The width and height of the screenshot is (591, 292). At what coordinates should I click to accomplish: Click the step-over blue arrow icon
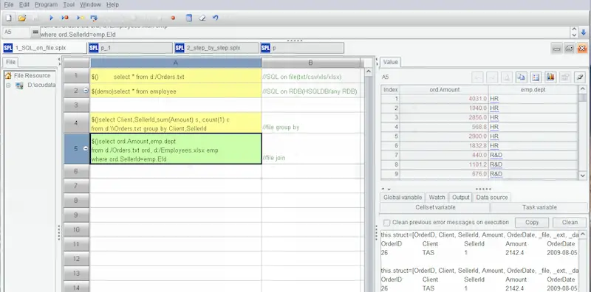pos(94,18)
